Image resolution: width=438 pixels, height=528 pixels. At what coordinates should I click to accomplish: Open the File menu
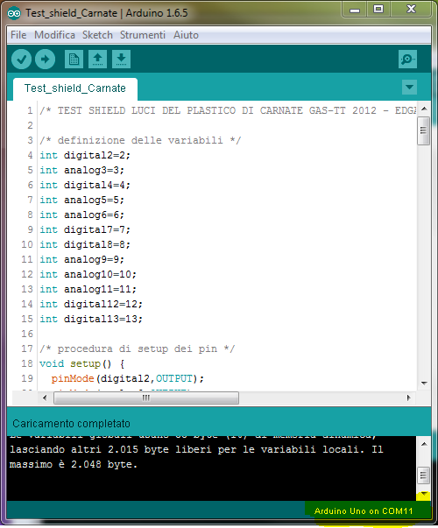[x=18, y=35]
